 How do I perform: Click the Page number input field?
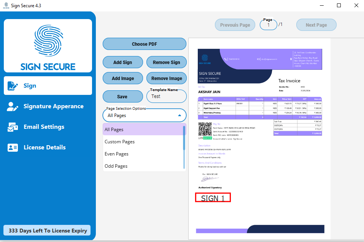[269, 25]
